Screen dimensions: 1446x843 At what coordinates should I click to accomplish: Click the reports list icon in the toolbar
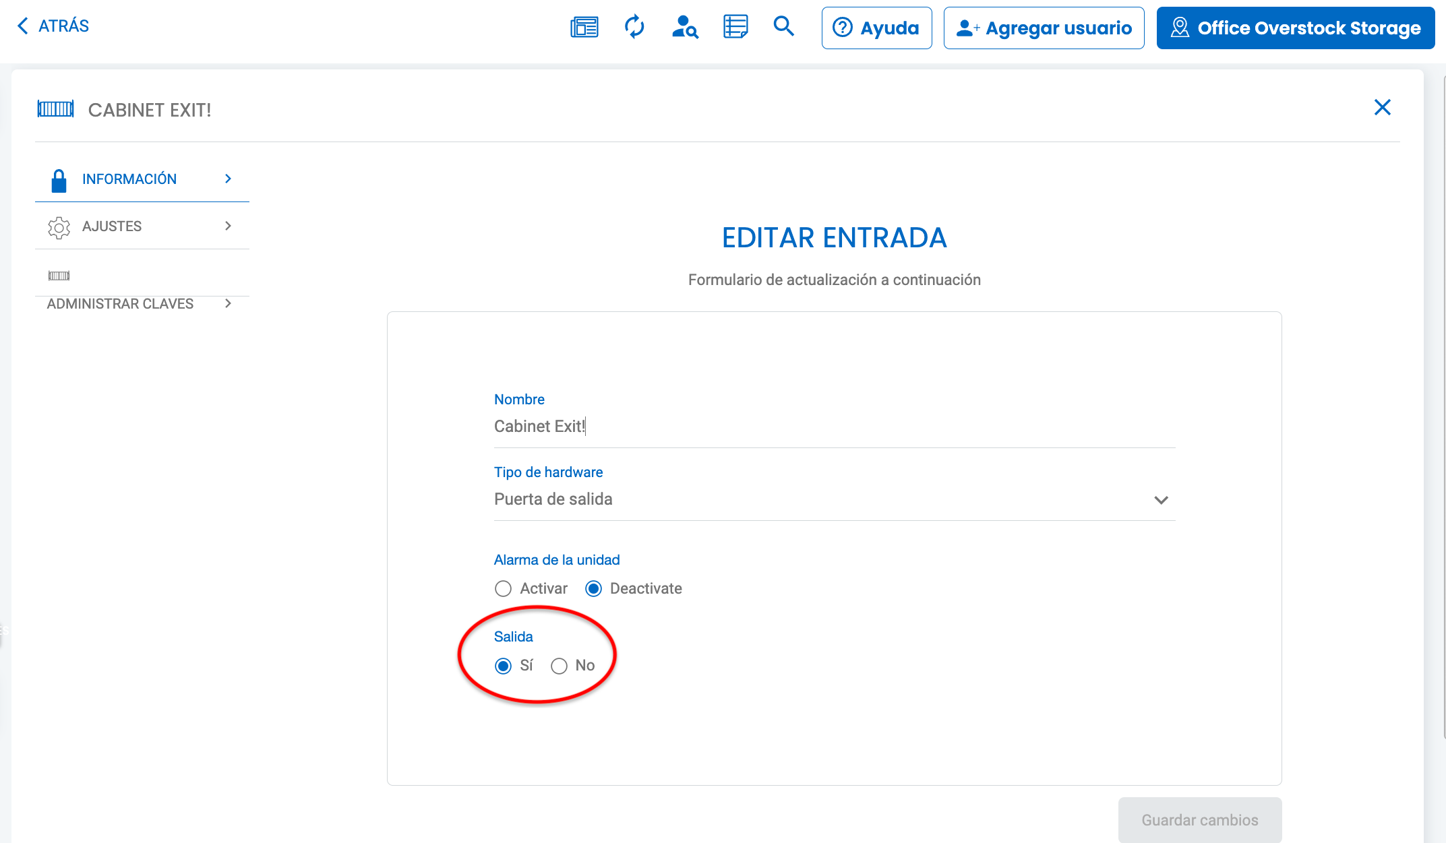click(735, 27)
